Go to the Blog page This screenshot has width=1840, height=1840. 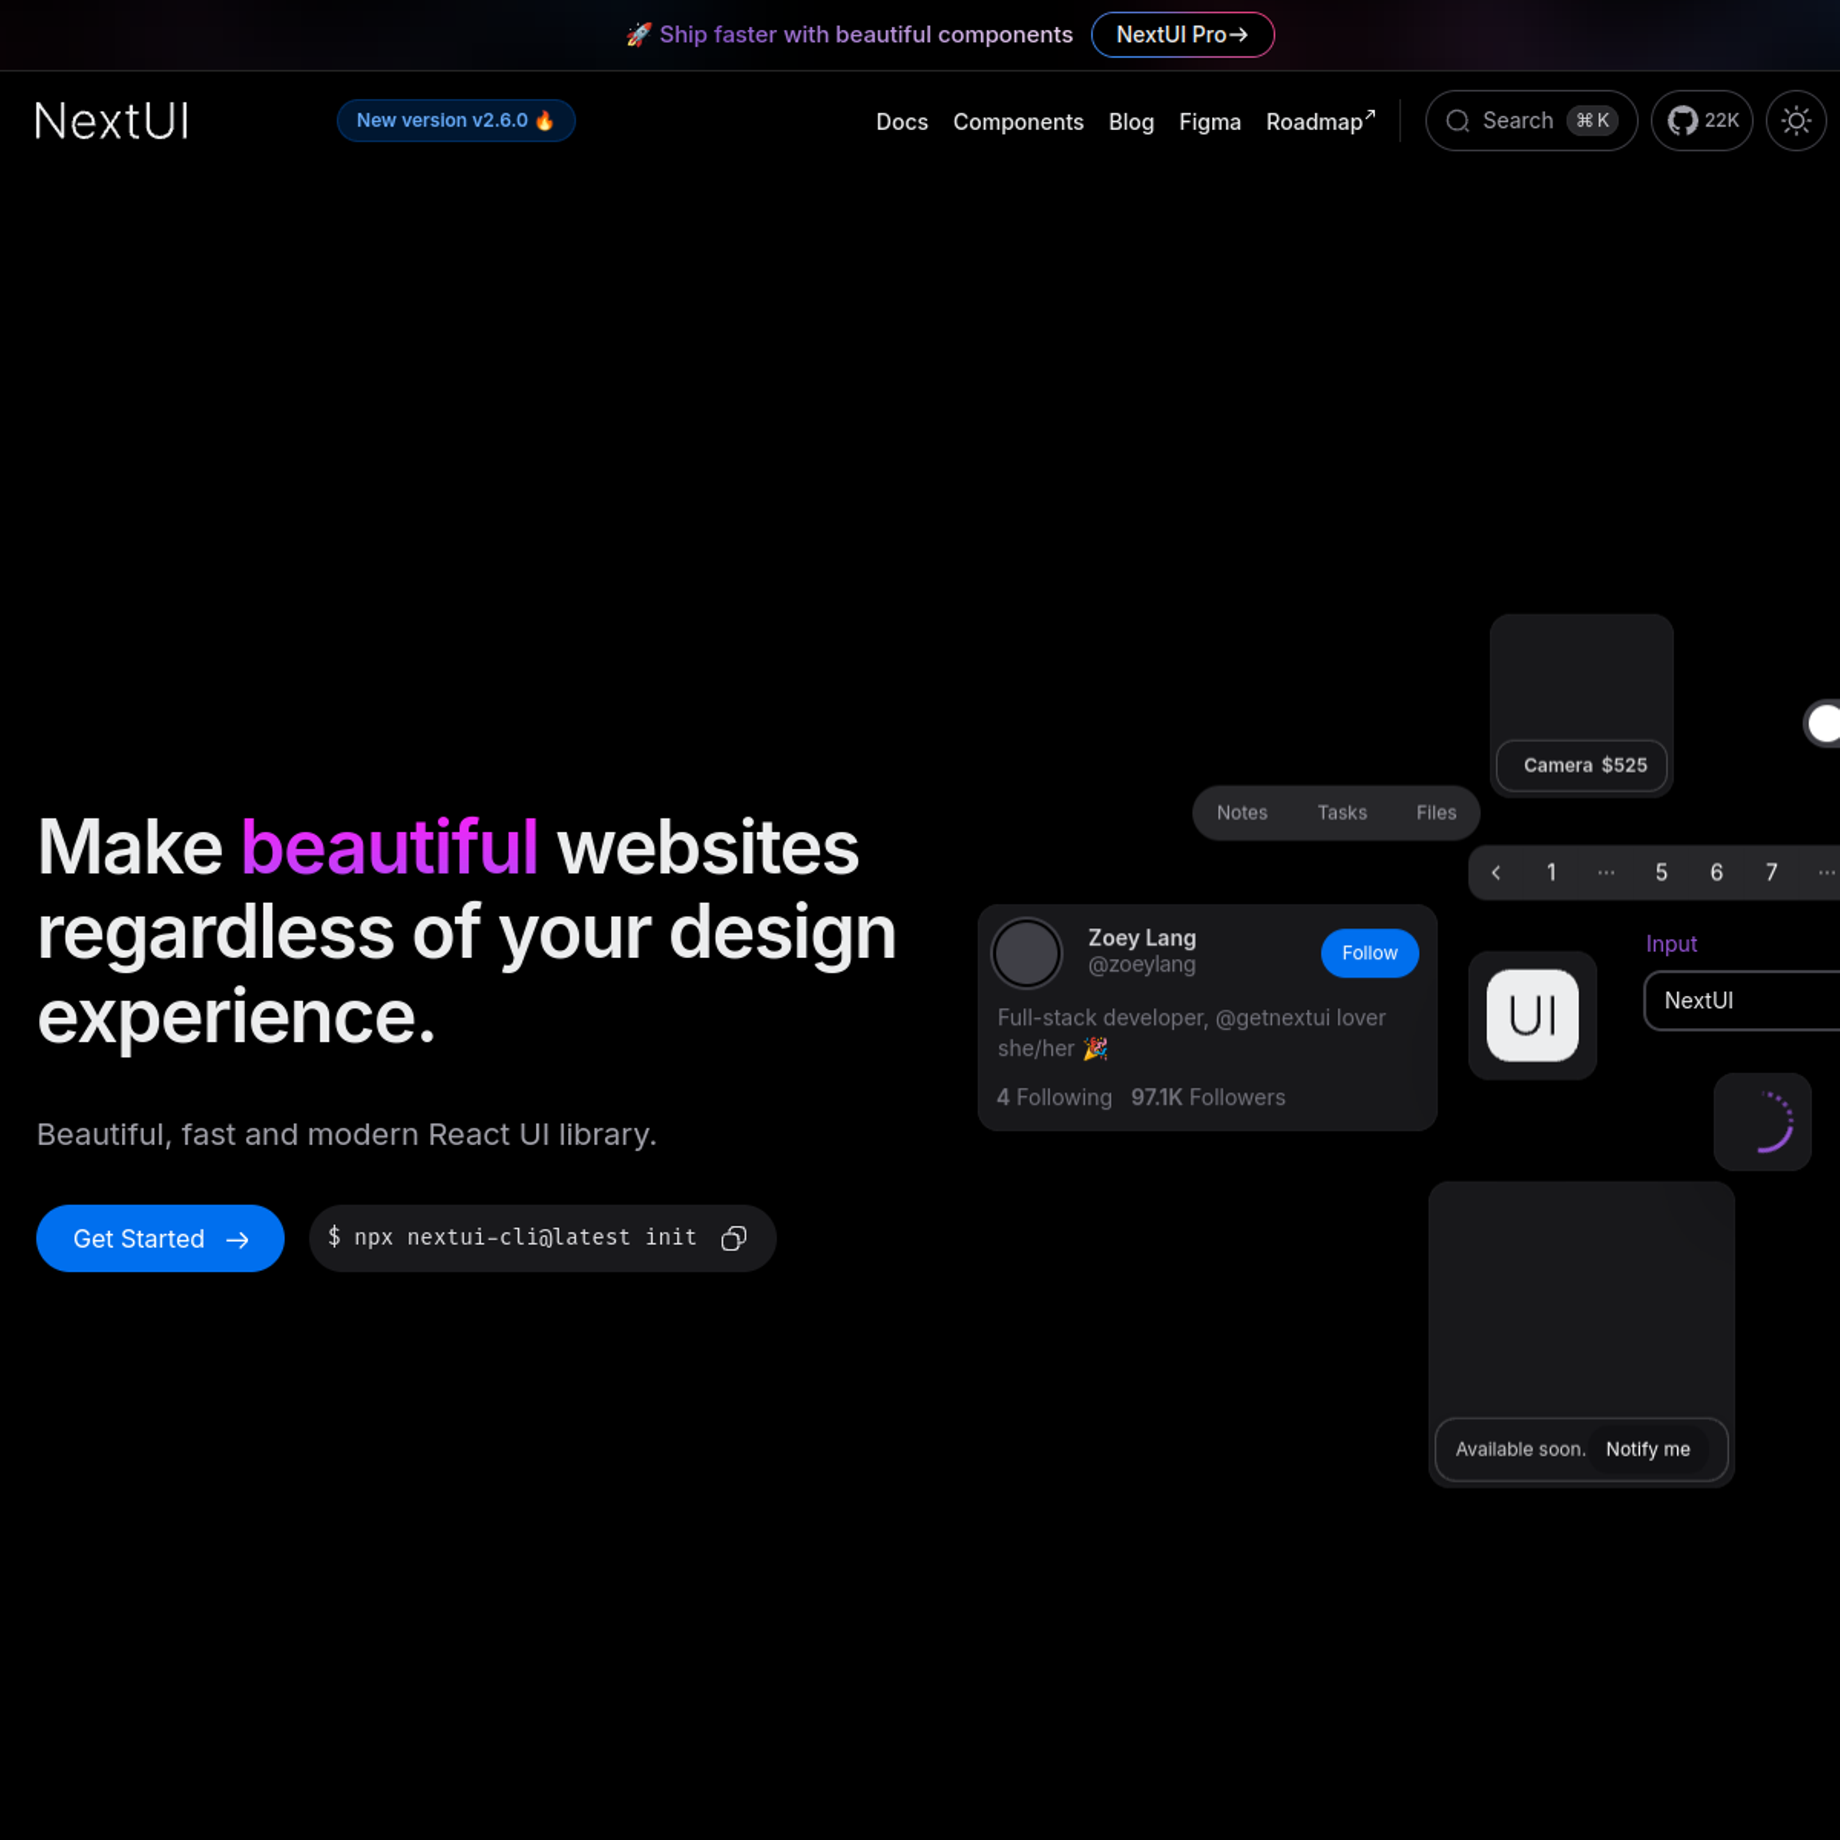coord(1131,122)
